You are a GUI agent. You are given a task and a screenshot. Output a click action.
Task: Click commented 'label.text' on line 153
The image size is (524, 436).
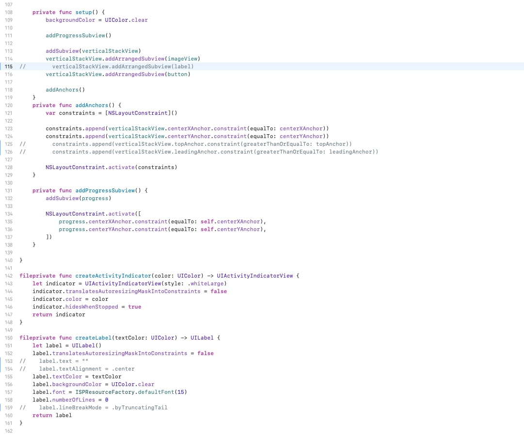[55, 361]
